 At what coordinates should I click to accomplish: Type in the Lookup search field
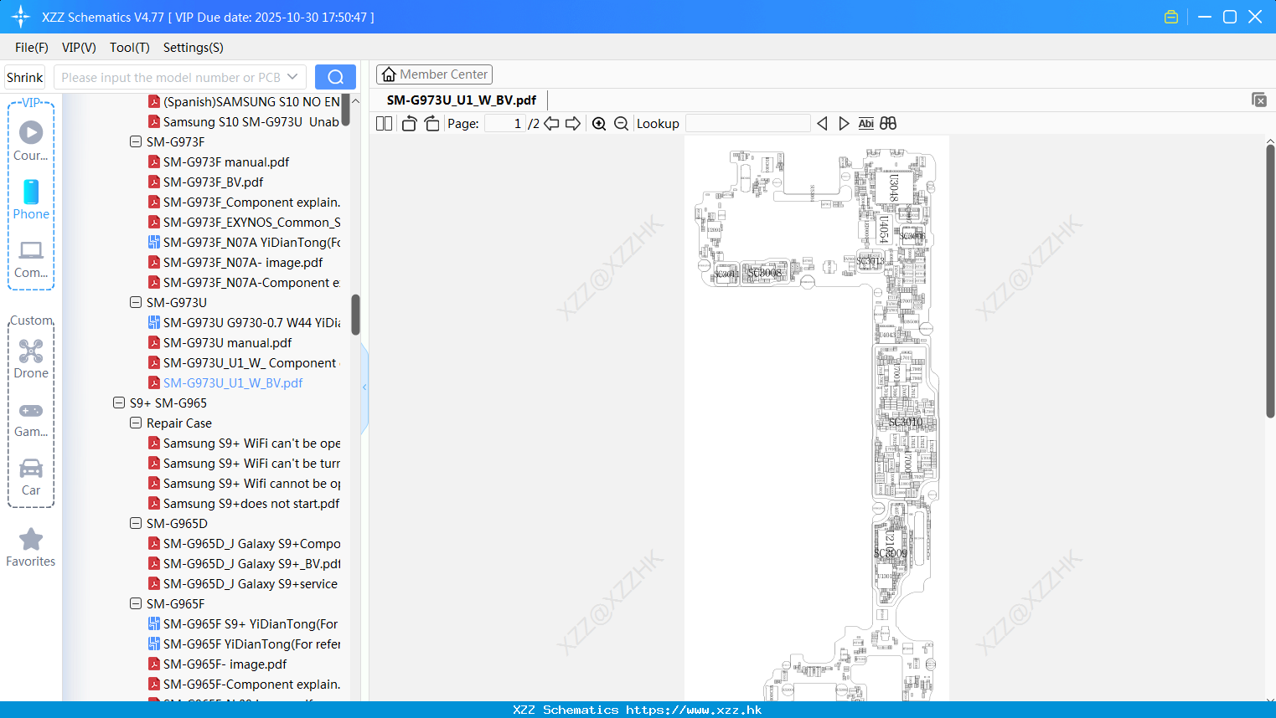[x=746, y=123]
